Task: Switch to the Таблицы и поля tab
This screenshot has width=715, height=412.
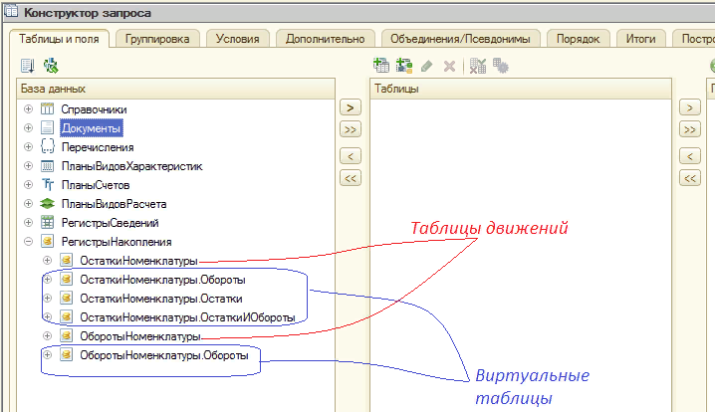Action: point(59,39)
